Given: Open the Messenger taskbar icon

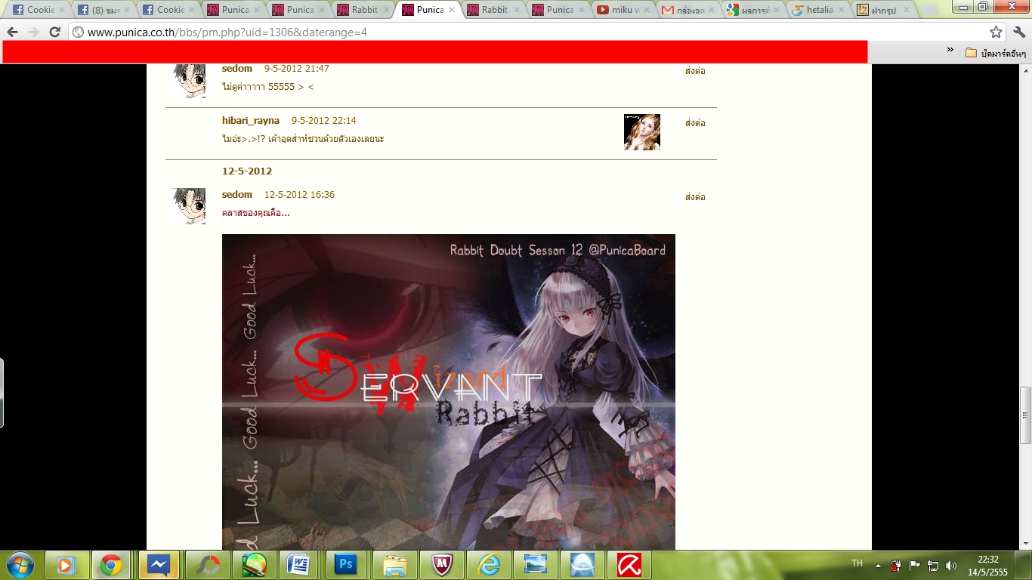Looking at the screenshot, I should 159,565.
